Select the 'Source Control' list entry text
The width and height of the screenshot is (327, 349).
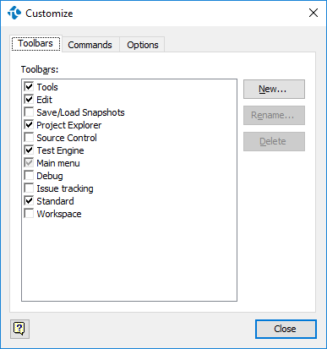pos(67,138)
